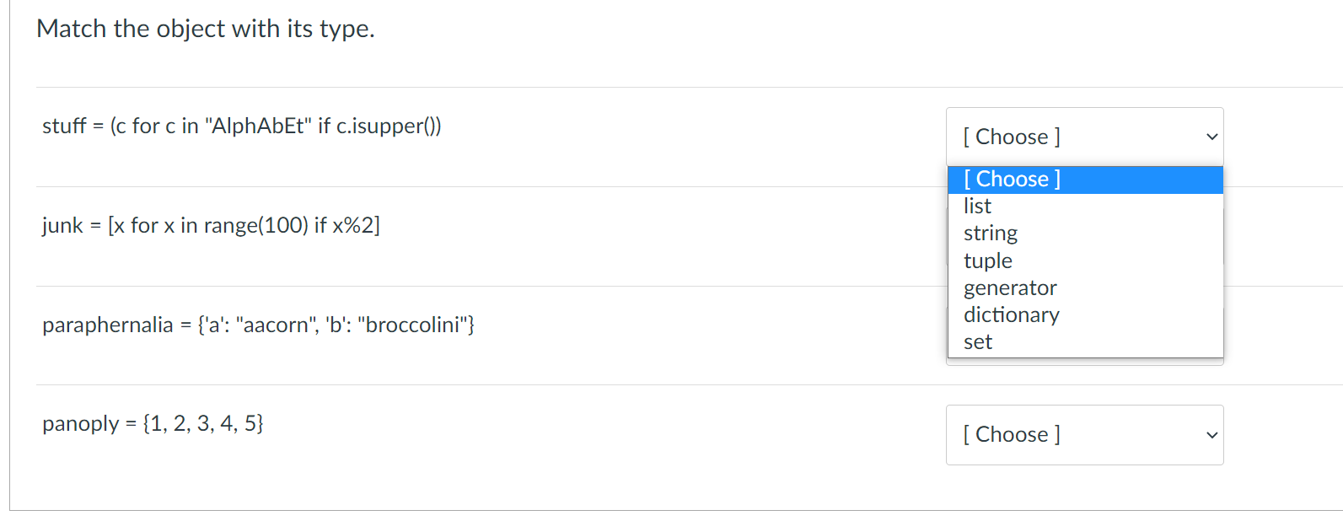Click the chevron on the panoply dropdown

point(1211,435)
